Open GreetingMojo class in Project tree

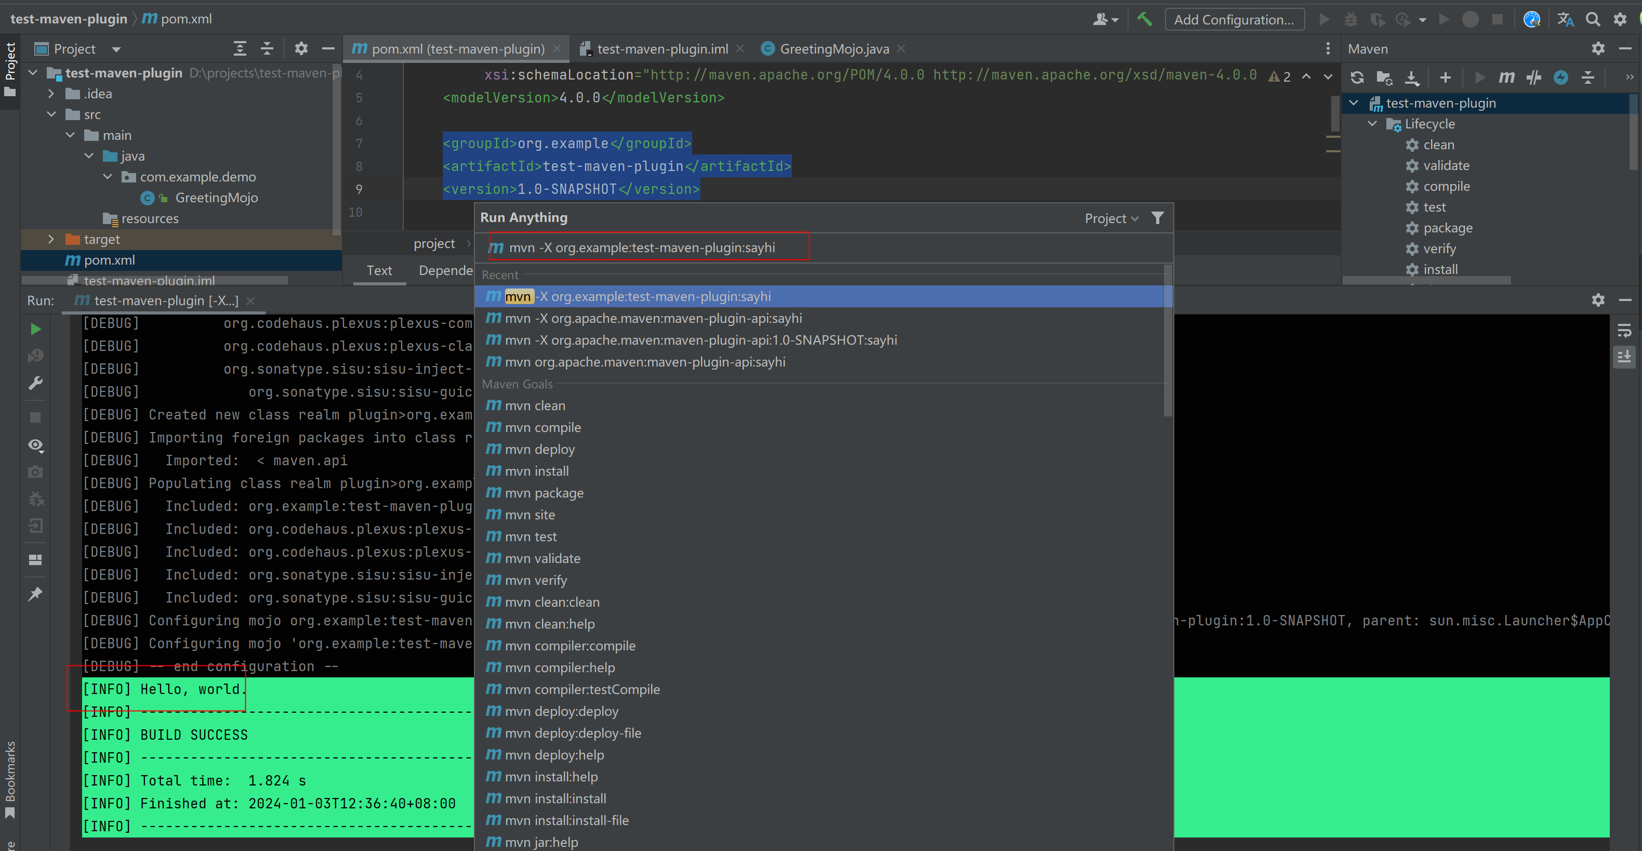coord(216,198)
